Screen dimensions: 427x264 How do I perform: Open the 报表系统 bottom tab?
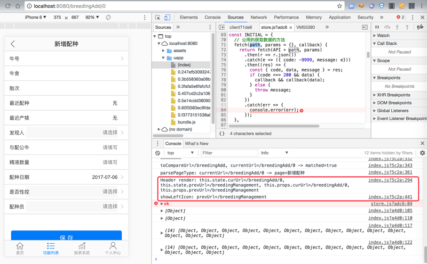click(82, 248)
